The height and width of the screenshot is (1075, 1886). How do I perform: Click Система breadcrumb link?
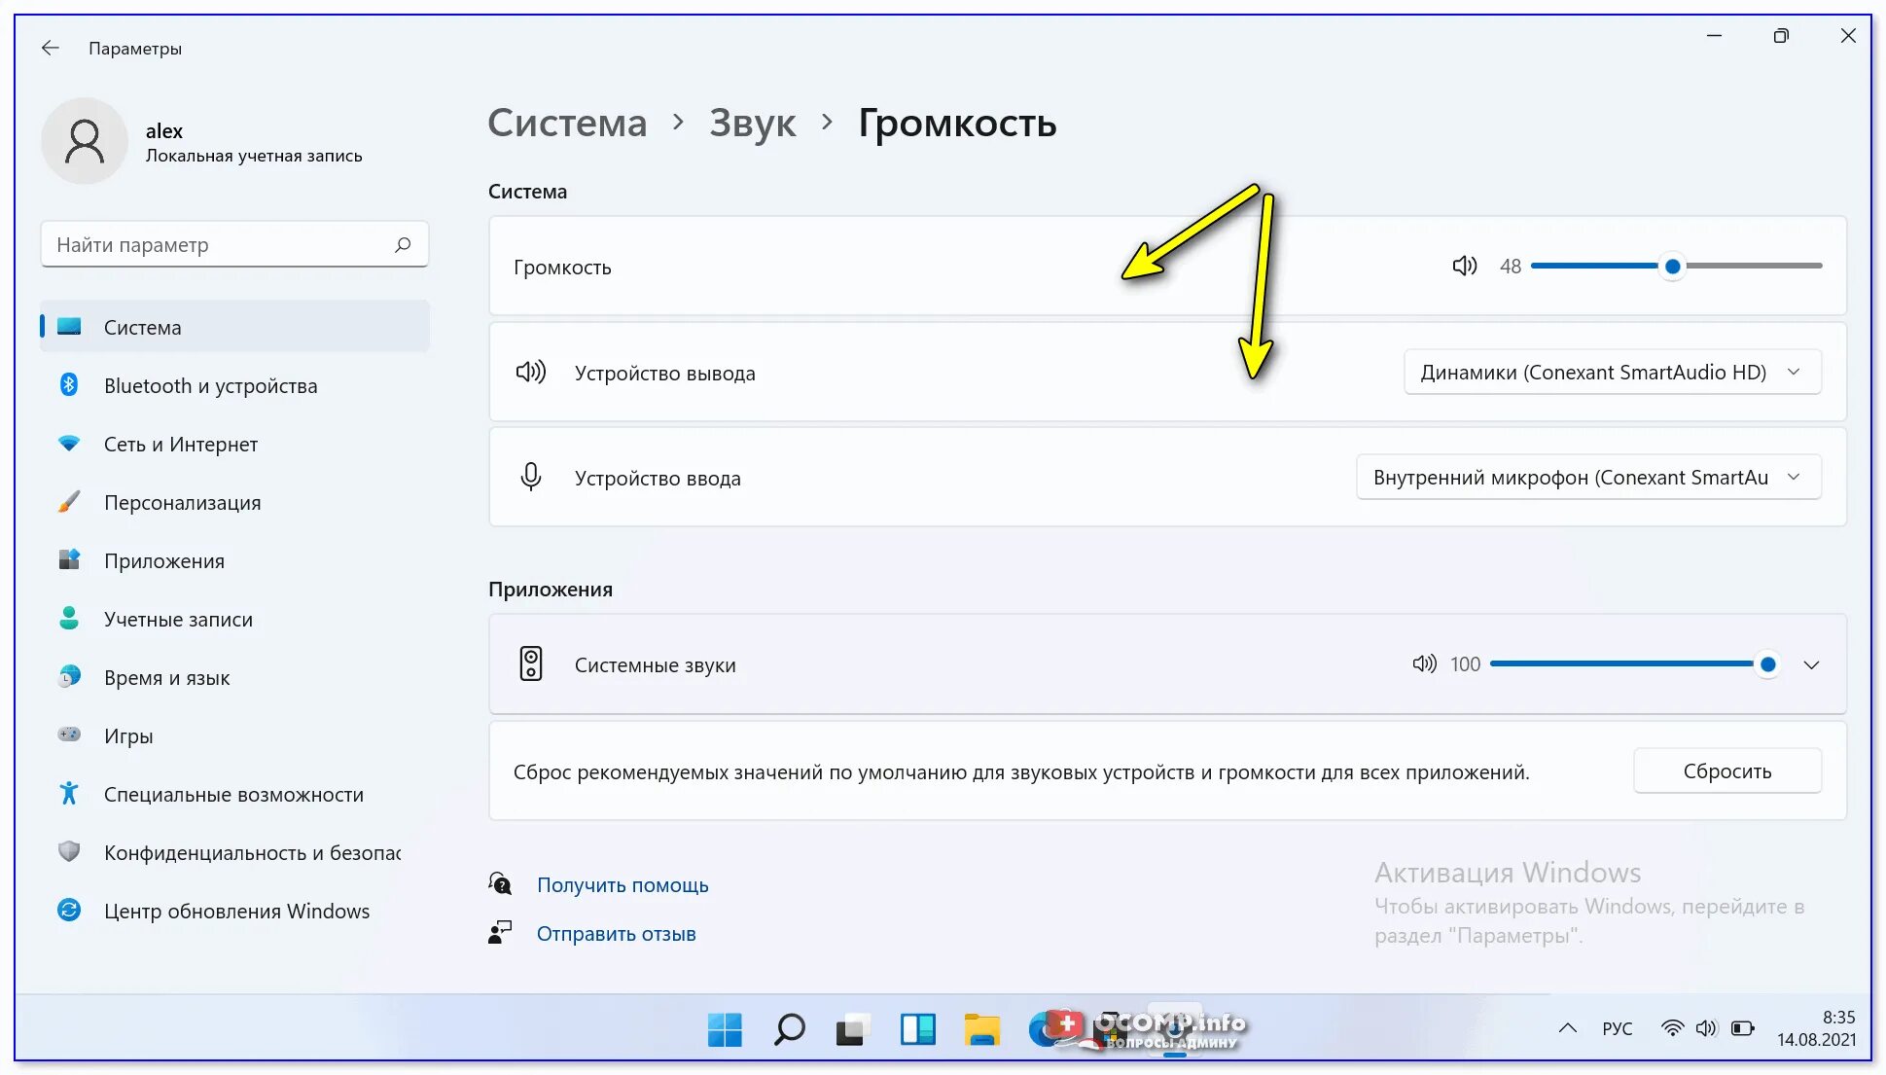click(567, 123)
